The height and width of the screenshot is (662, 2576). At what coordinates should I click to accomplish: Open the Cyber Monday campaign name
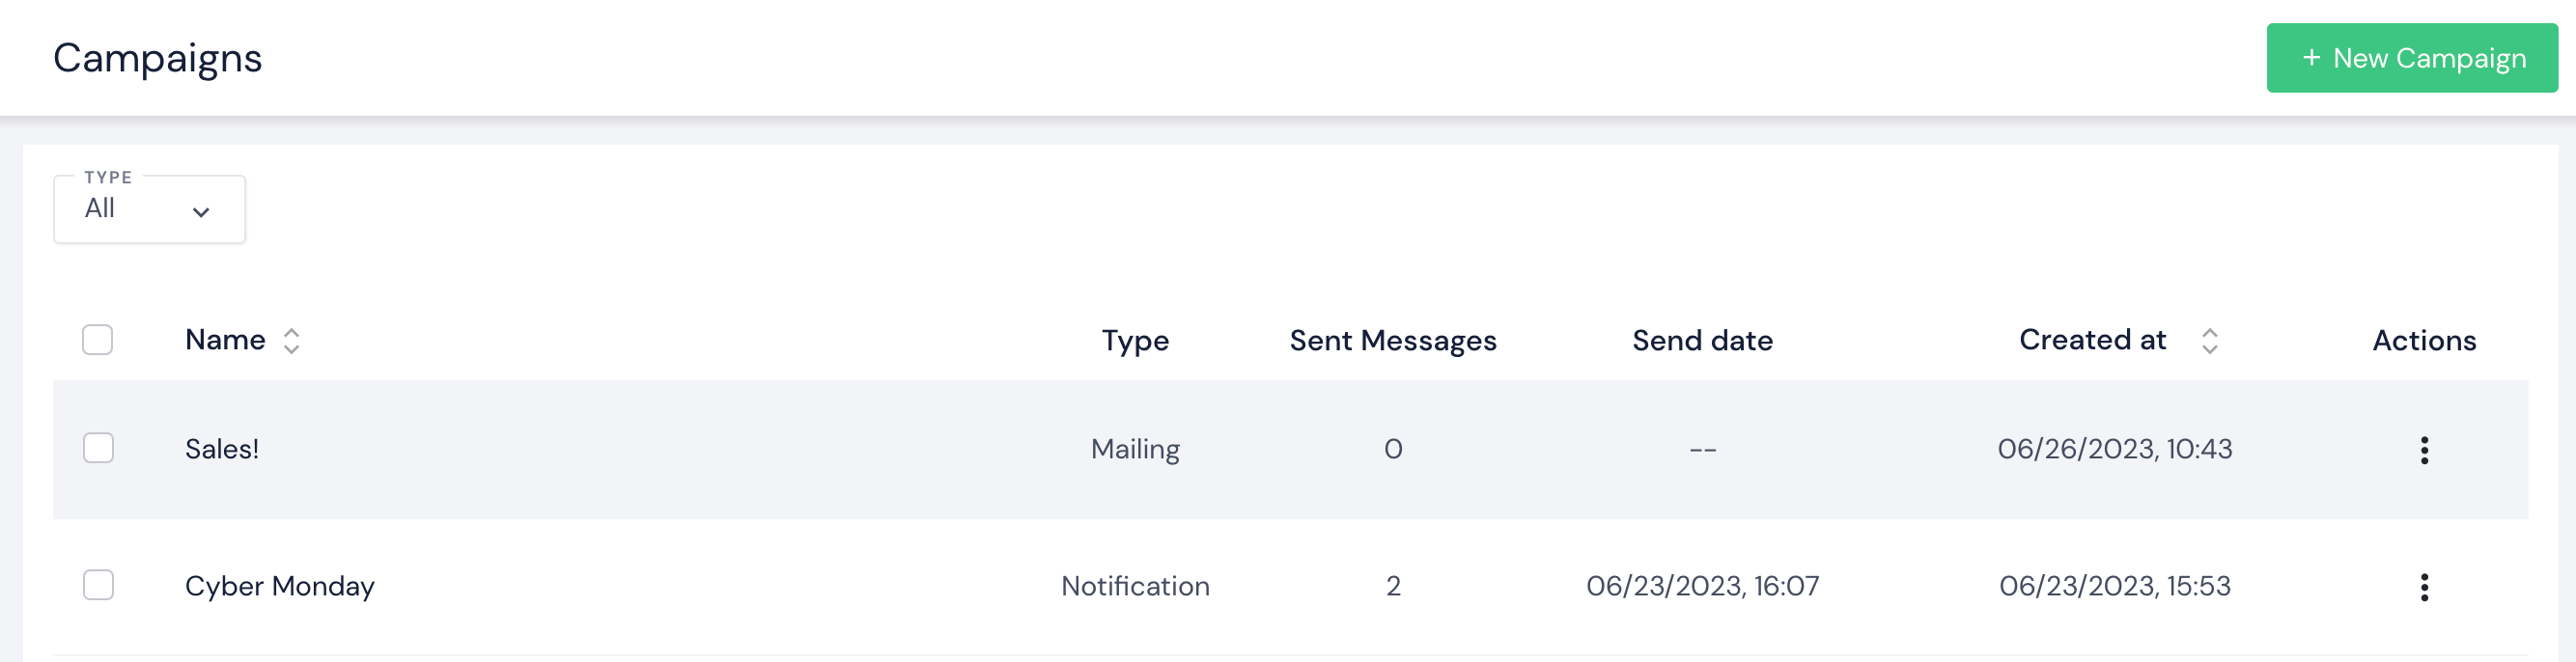(x=280, y=586)
